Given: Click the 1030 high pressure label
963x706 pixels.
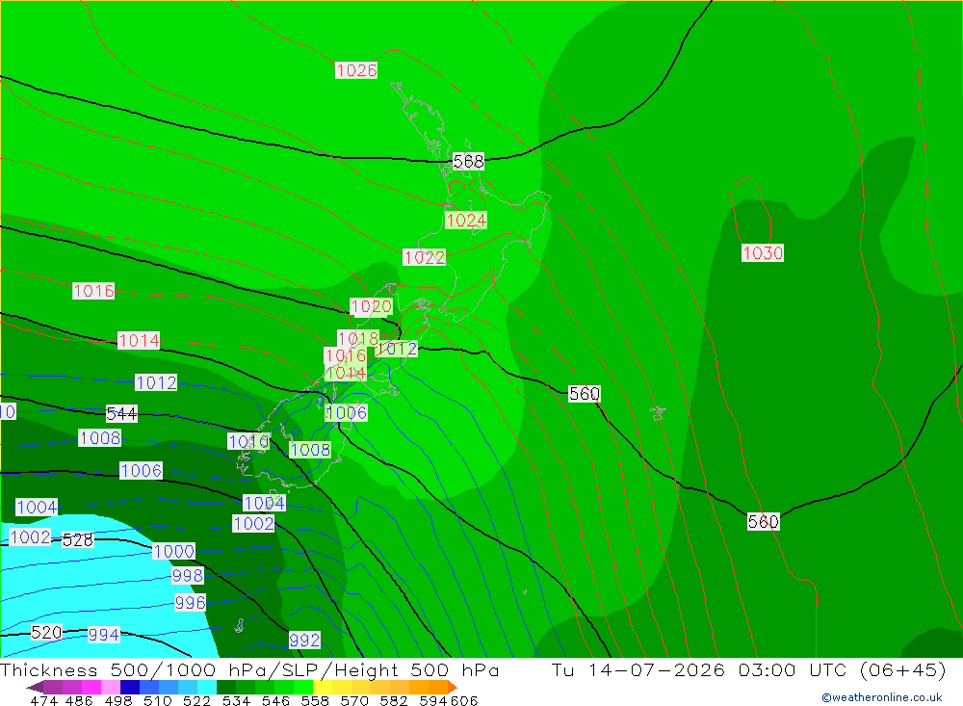Looking at the screenshot, I should click(x=762, y=253).
